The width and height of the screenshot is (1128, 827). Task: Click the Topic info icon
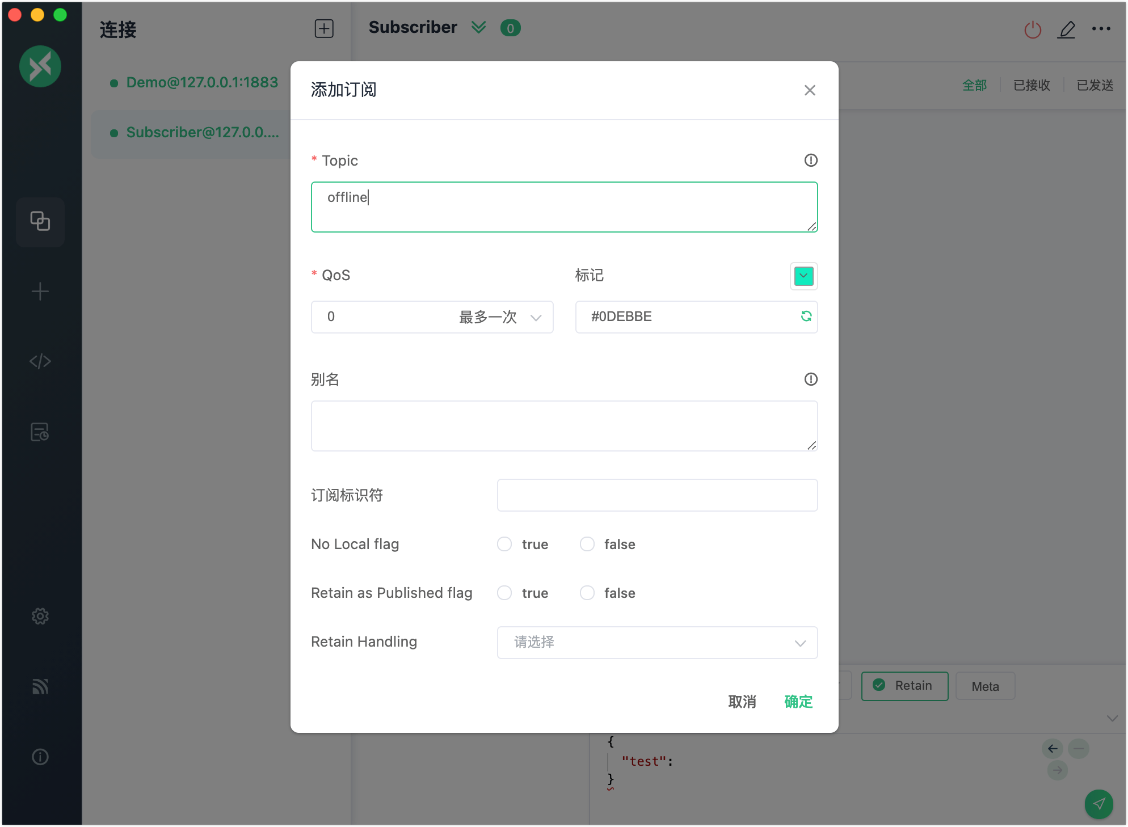tap(810, 161)
